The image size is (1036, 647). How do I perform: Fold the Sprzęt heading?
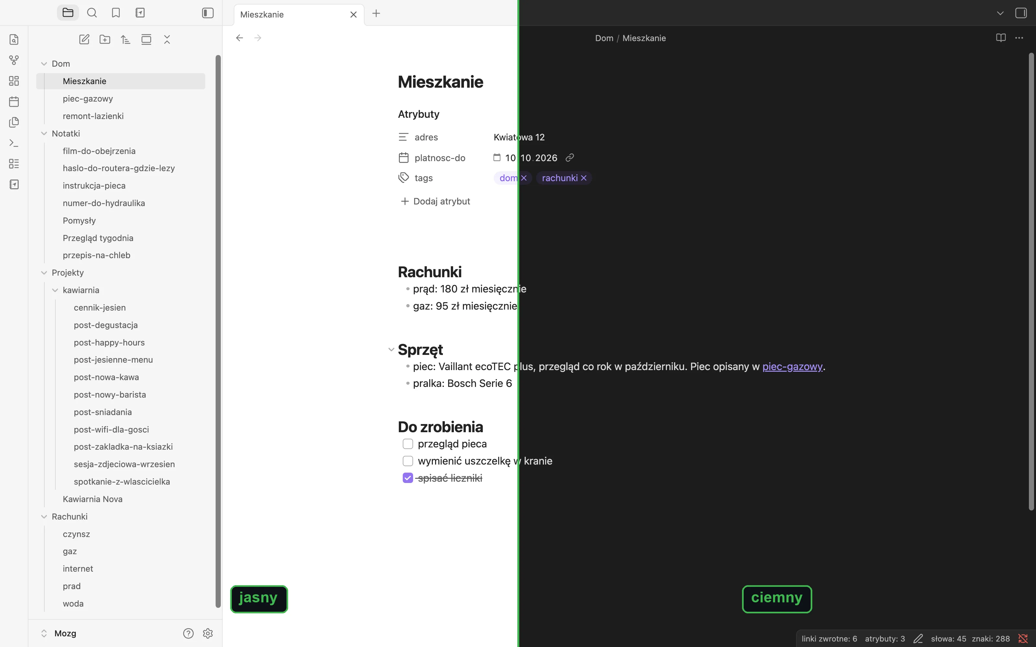[x=391, y=350]
